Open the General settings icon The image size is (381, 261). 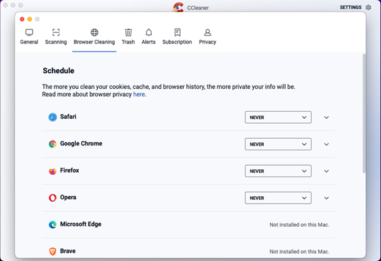pos(29,32)
